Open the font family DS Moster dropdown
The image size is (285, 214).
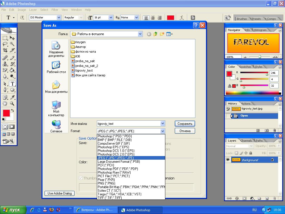click(x=59, y=18)
